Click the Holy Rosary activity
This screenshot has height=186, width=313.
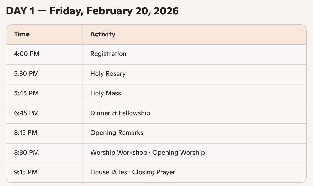point(108,73)
